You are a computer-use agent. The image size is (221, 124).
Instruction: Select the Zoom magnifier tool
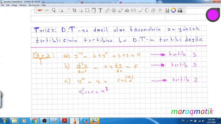(54, 10)
